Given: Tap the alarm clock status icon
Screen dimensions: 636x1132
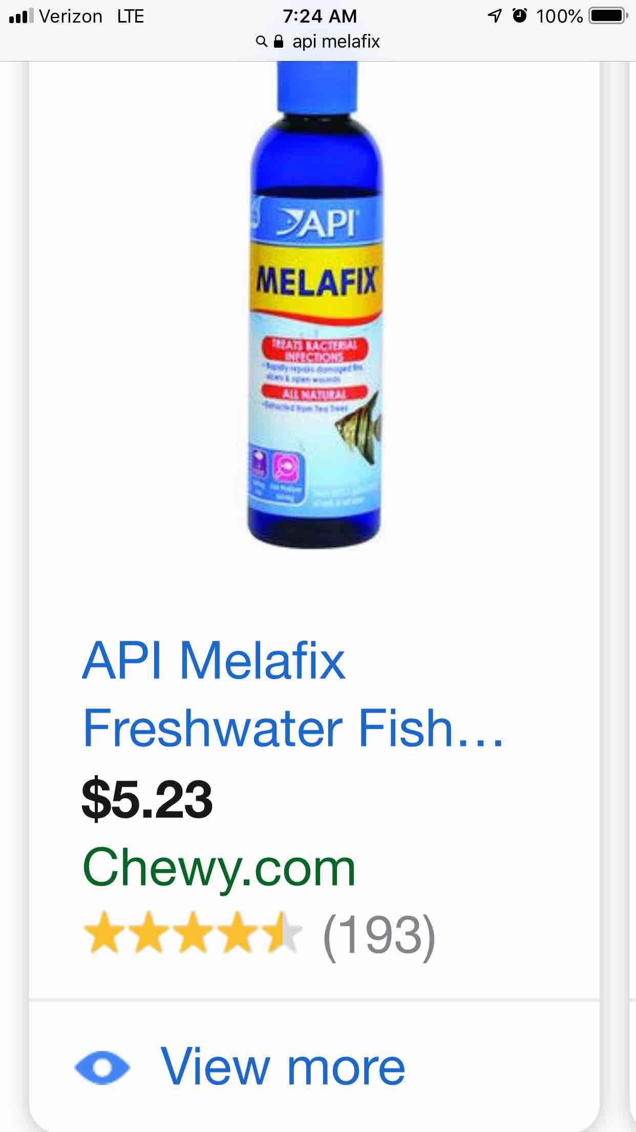Looking at the screenshot, I should (519, 16).
